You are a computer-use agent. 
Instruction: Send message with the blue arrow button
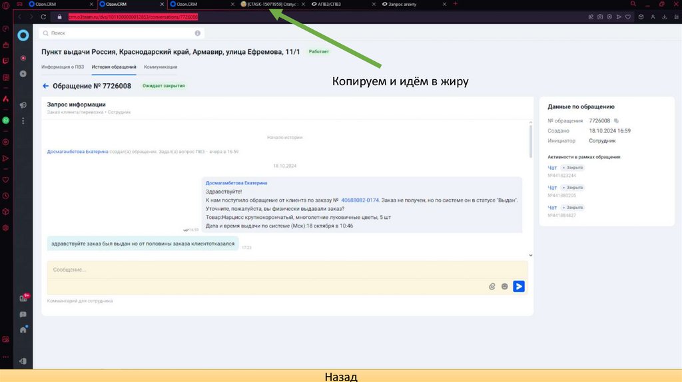pos(519,286)
